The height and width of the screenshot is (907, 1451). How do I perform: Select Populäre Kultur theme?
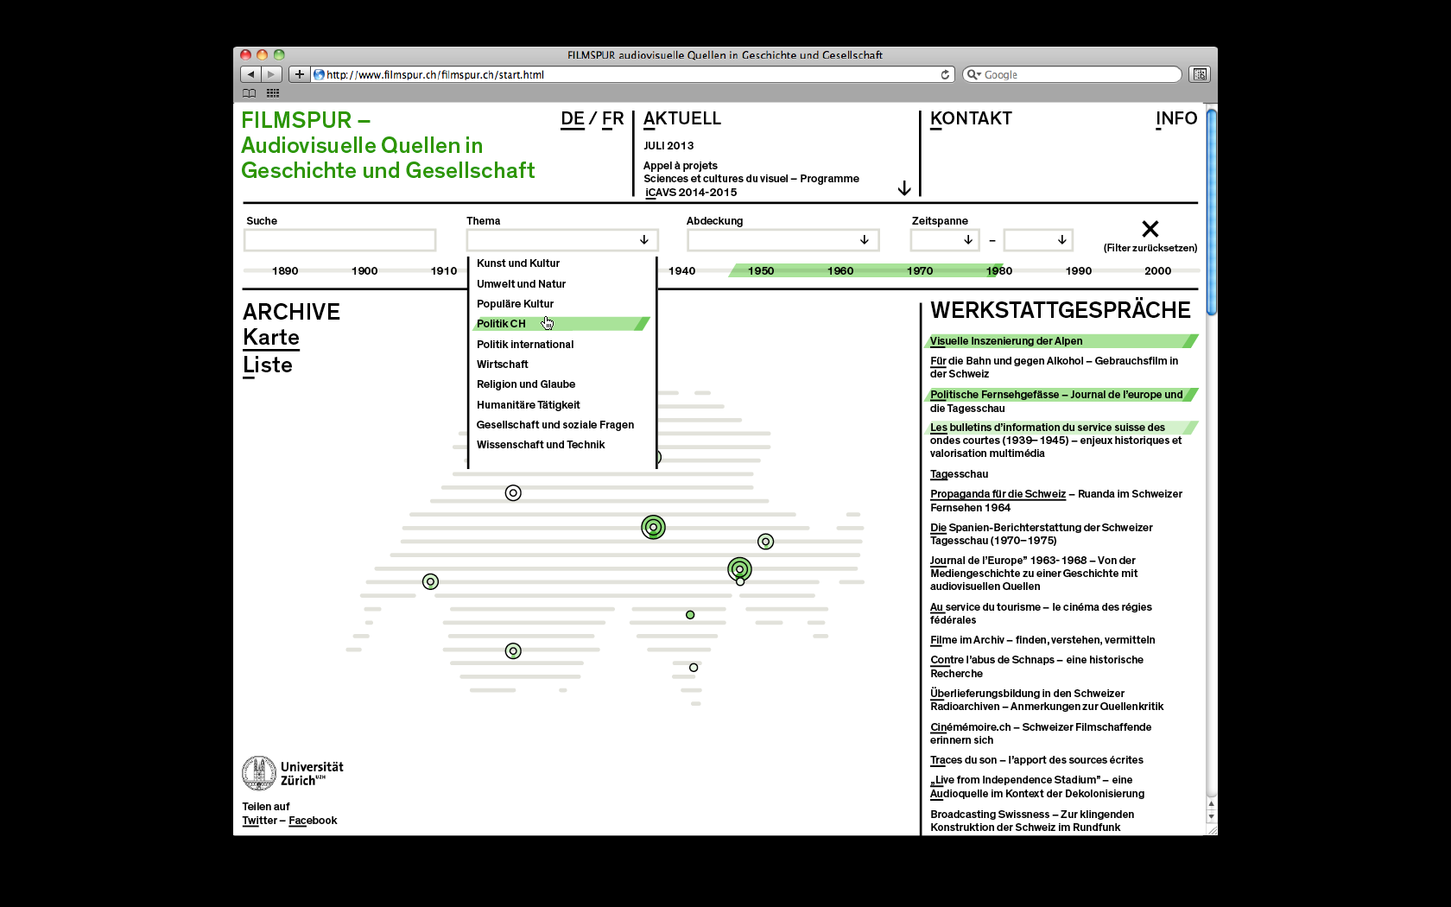(x=515, y=304)
